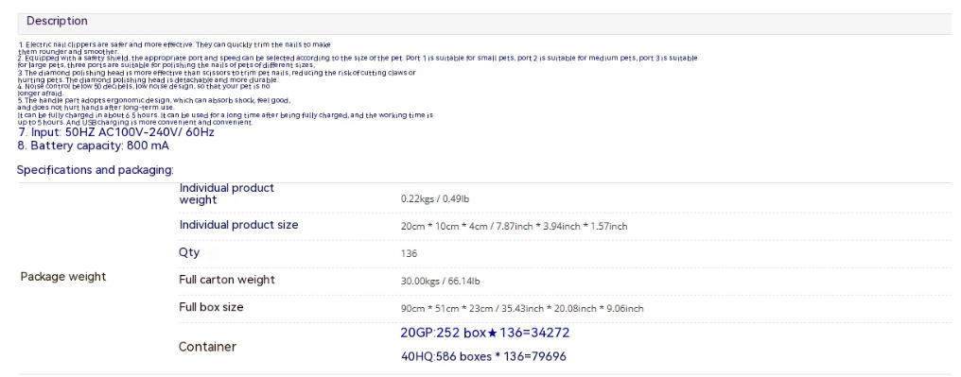Select the paragraph starting '5. The handle part adopts'
The width and height of the screenshot is (961, 377).
(x=154, y=104)
